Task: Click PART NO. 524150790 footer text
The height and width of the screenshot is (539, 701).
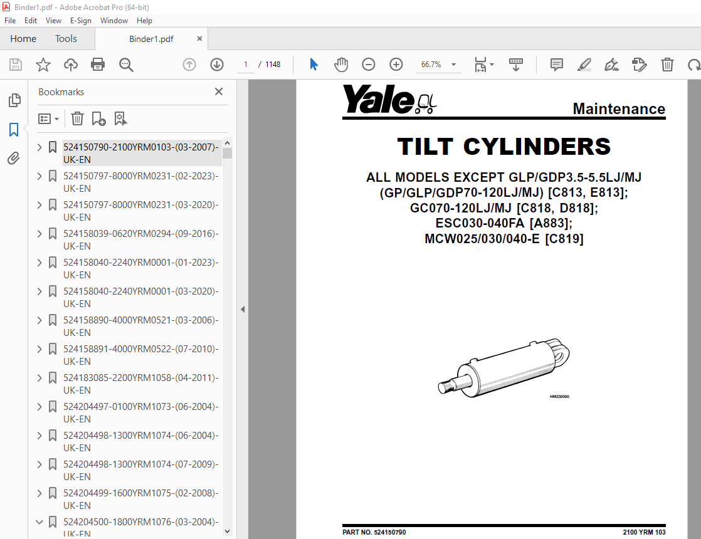Action: (374, 532)
